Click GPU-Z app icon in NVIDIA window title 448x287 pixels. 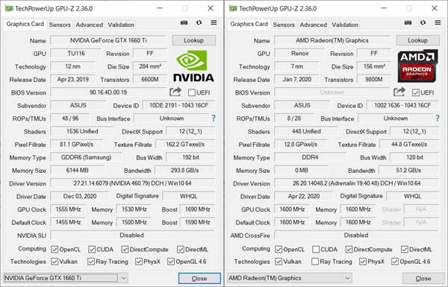click(x=9, y=8)
